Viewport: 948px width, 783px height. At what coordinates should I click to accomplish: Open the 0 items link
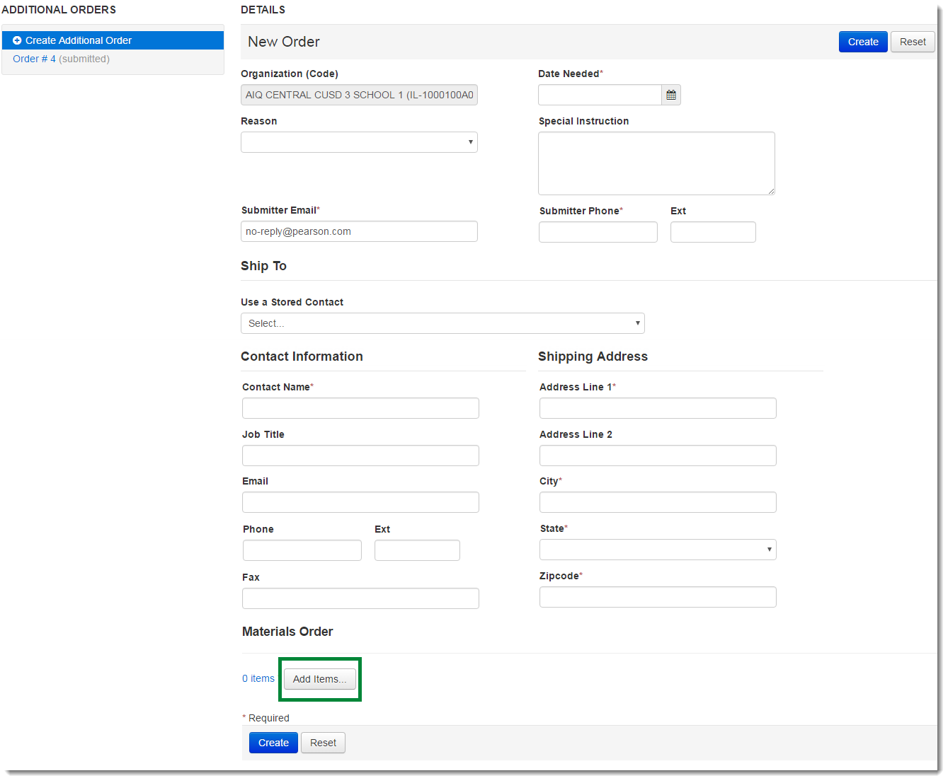258,678
